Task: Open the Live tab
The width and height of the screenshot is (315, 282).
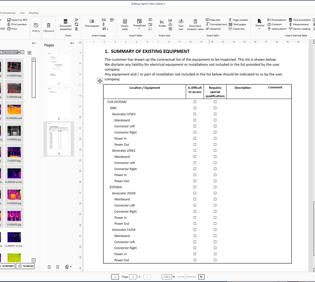Action: [22, 13]
